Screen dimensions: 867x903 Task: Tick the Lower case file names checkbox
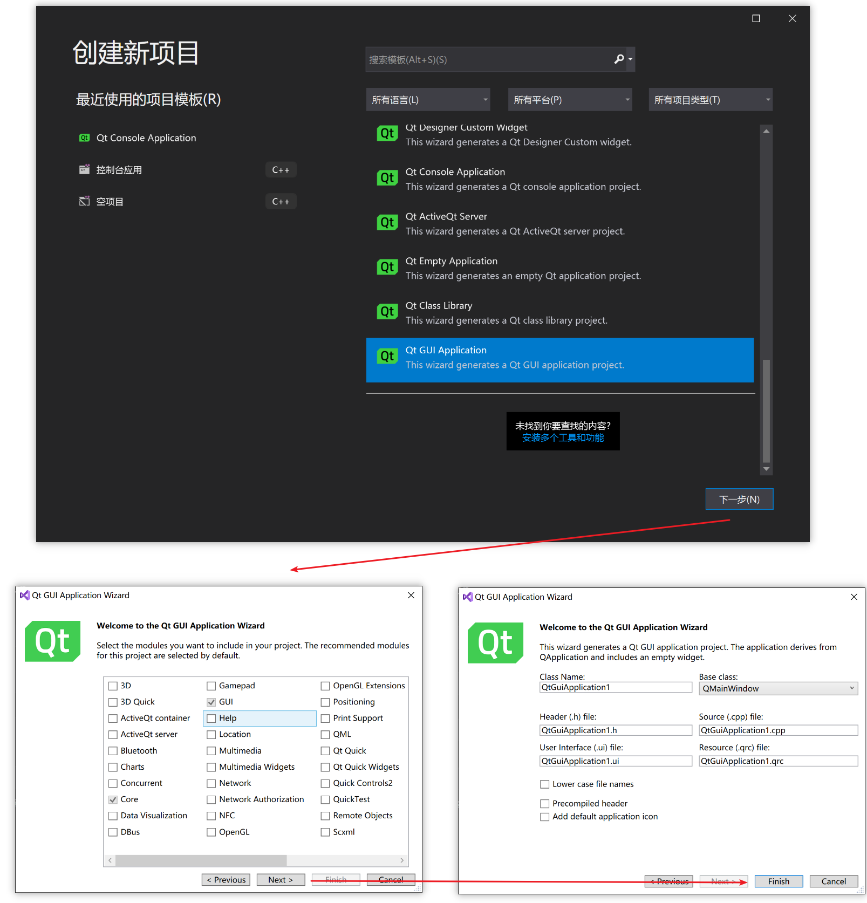[x=545, y=784]
